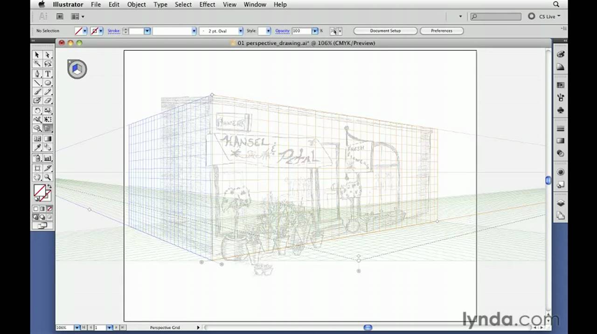Viewport: 597px width, 334px height.
Task: Open the Layers panel from the right dock
Action: tap(561, 202)
